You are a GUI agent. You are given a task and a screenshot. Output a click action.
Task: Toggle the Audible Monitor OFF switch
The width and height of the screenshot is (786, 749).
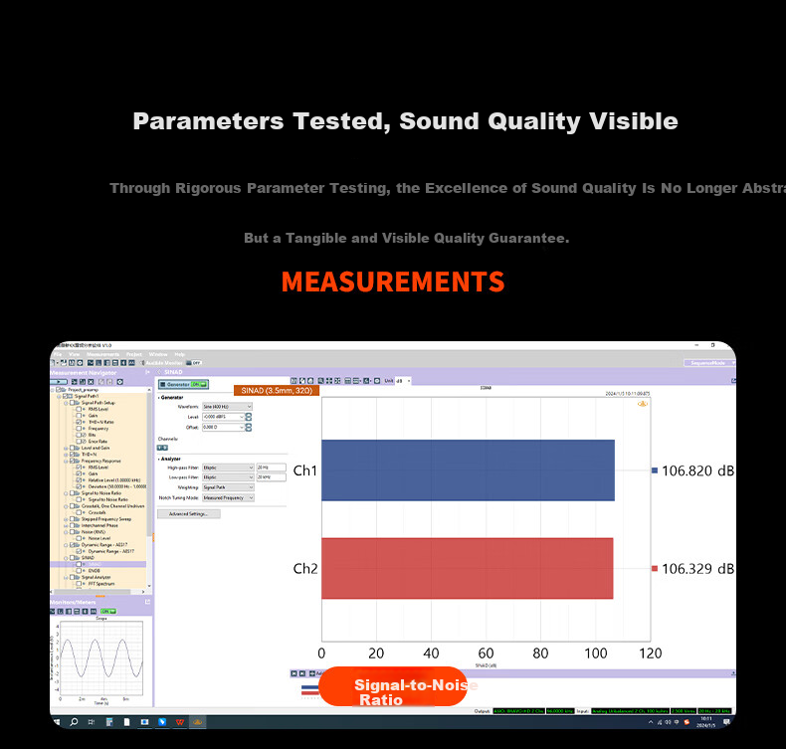194,363
